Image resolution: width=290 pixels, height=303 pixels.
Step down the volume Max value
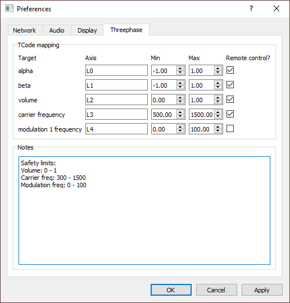218,102
